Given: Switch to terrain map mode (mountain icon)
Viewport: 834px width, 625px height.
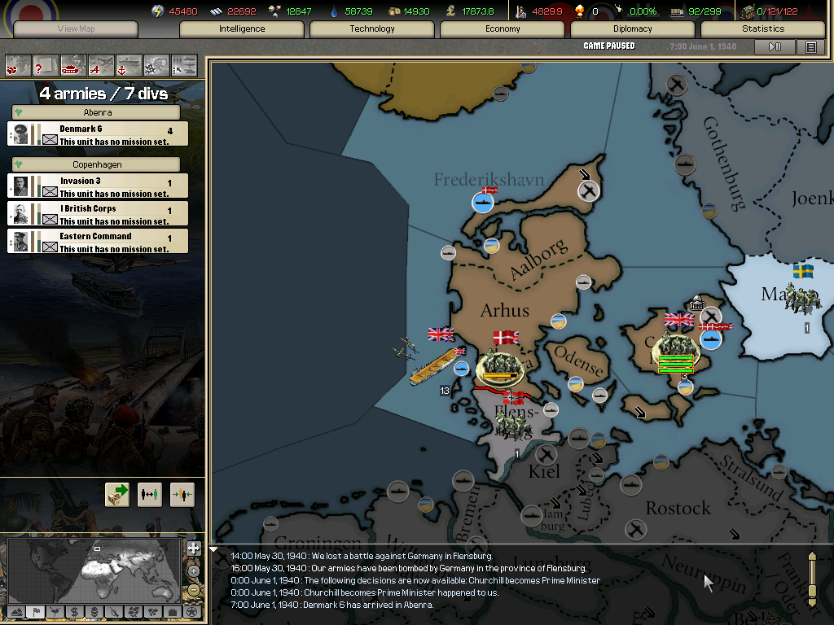Looking at the screenshot, I should (15, 612).
